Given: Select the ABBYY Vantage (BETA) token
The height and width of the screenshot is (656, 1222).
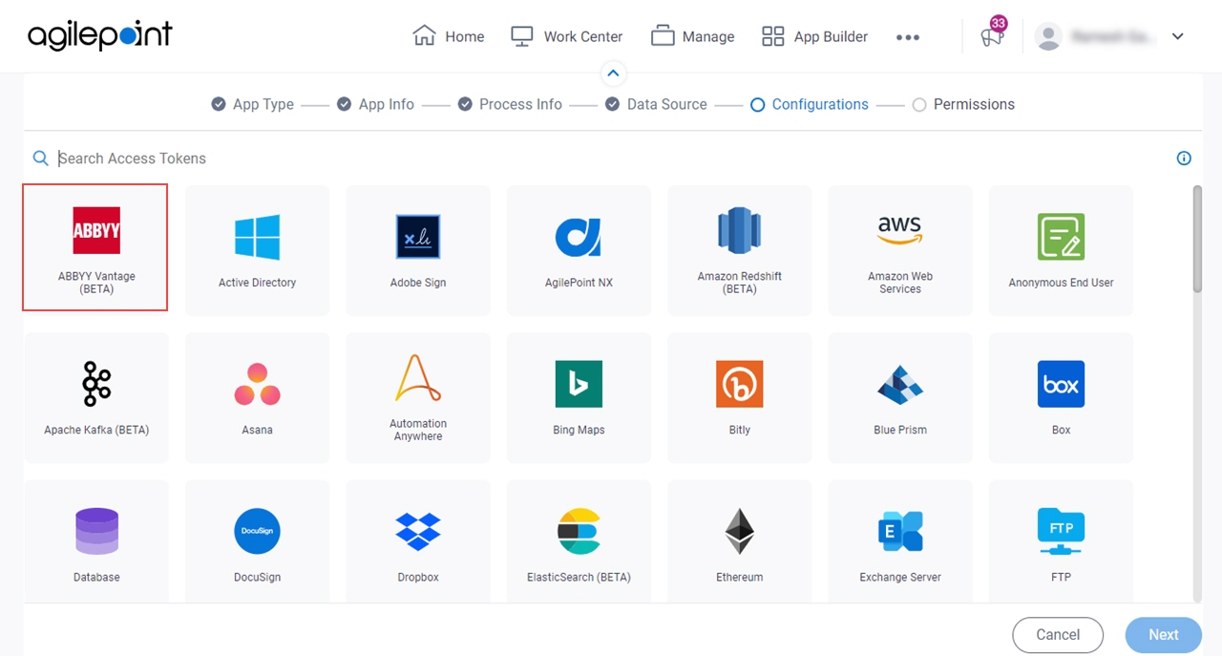Looking at the screenshot, I should pos(95,248).
